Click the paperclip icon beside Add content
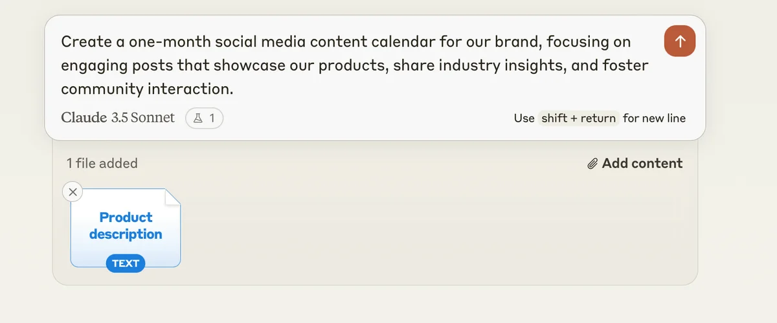This screenshot has height=323, width=777. [x=592, y=164]
